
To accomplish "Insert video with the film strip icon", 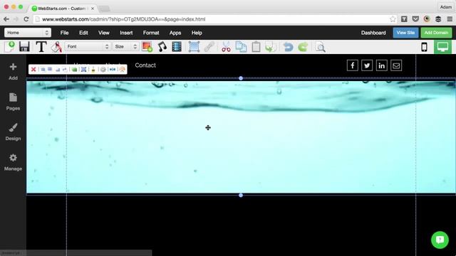I will click(x=177, y=47).
